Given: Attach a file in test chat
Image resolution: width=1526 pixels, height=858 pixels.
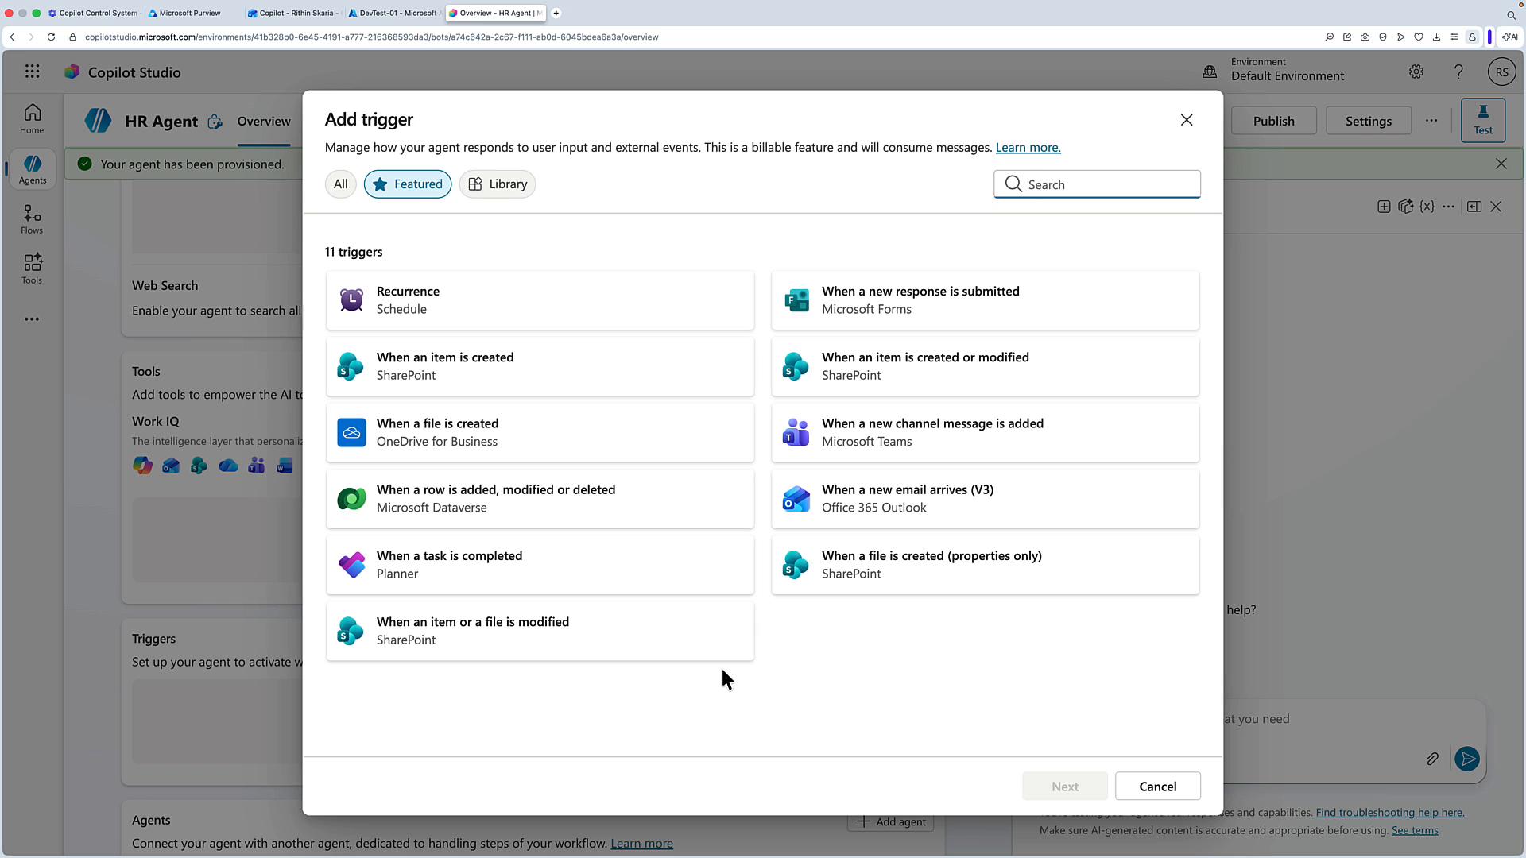Looking at the screenshot, I should pos(1432,759).
